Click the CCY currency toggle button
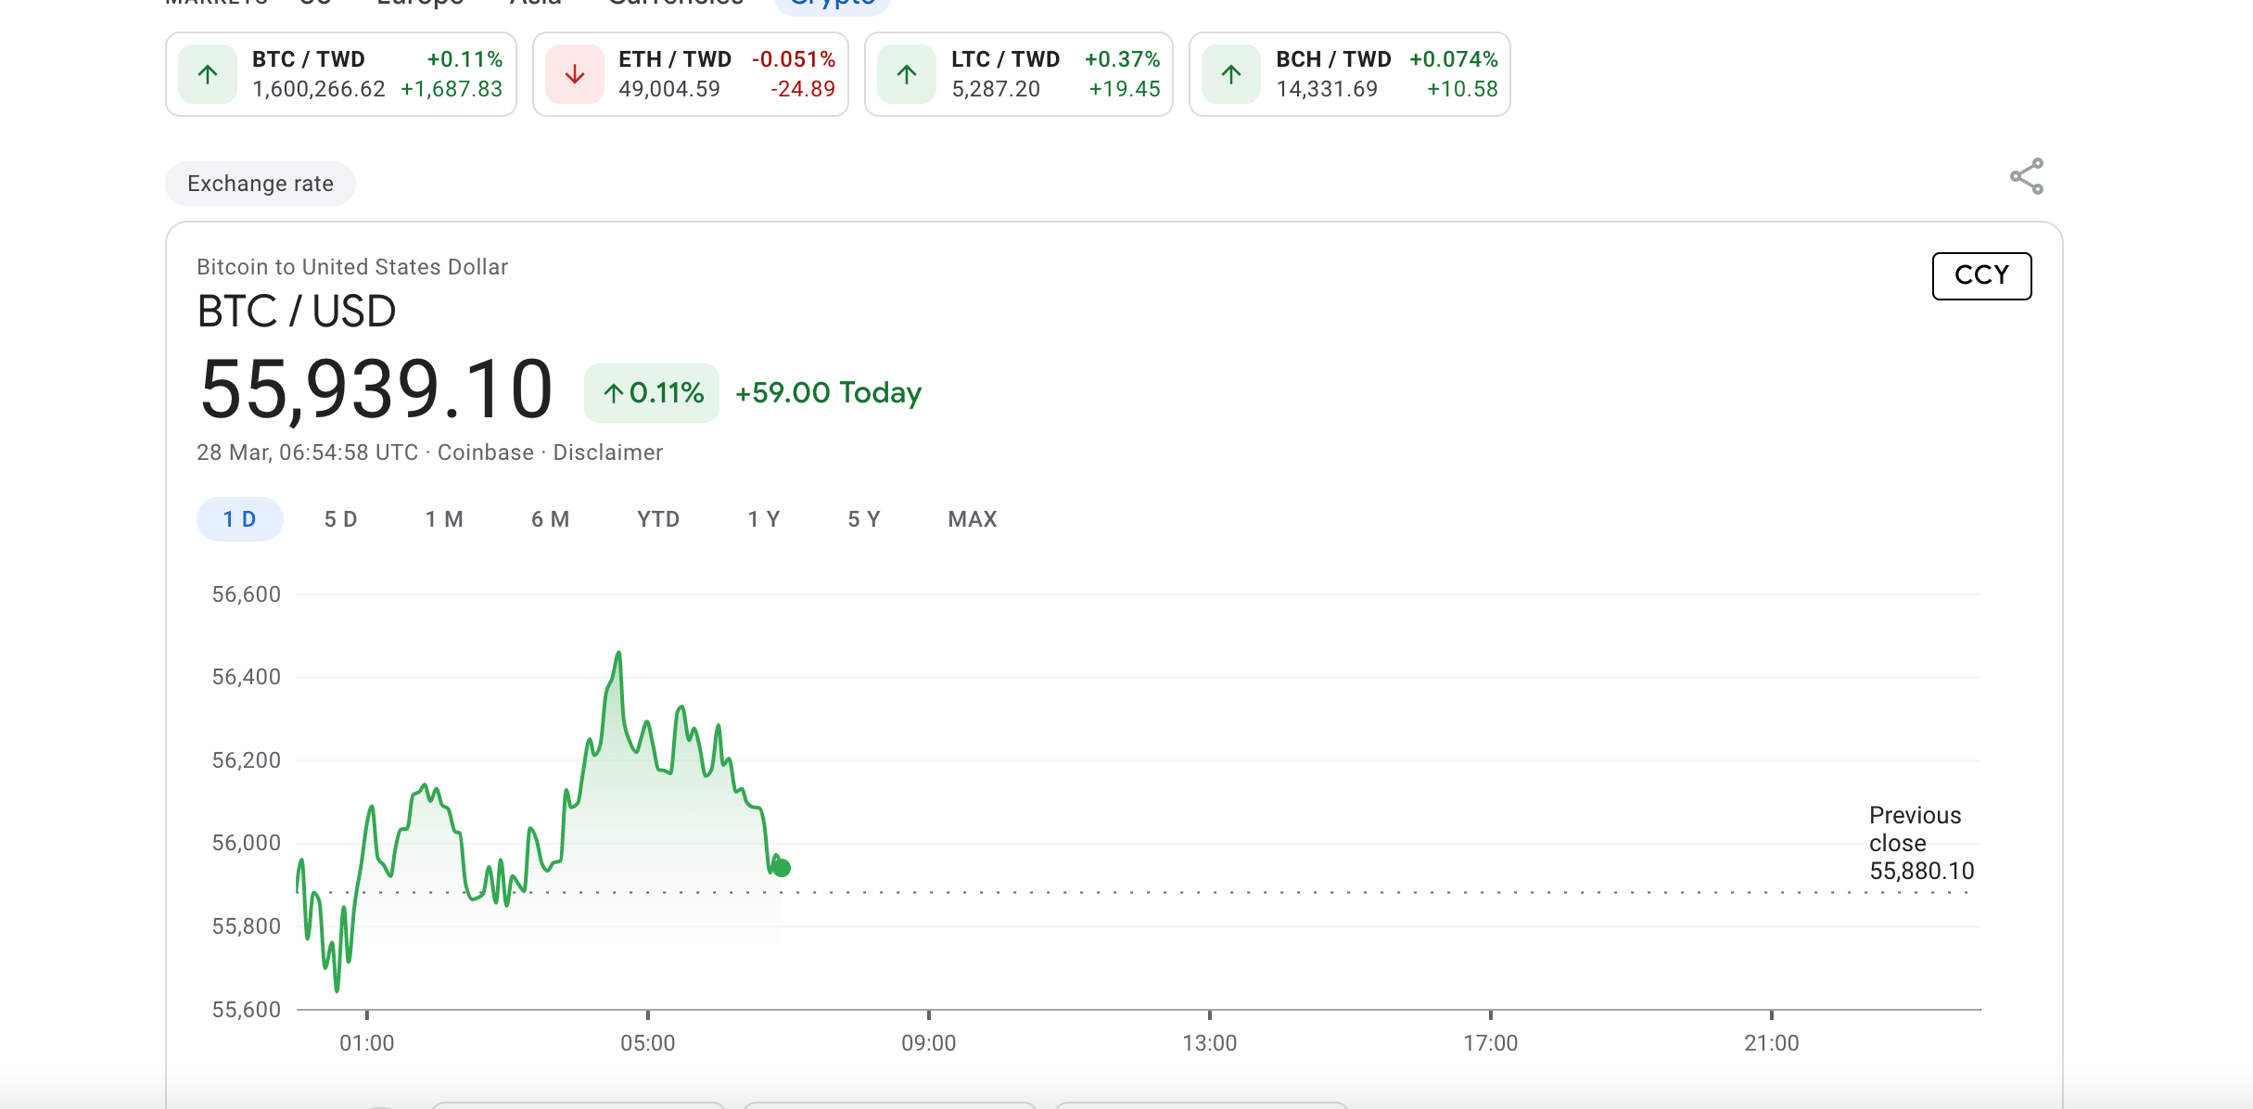The width and height of the screenshot is (2253, 1109). pos(1980,274)
